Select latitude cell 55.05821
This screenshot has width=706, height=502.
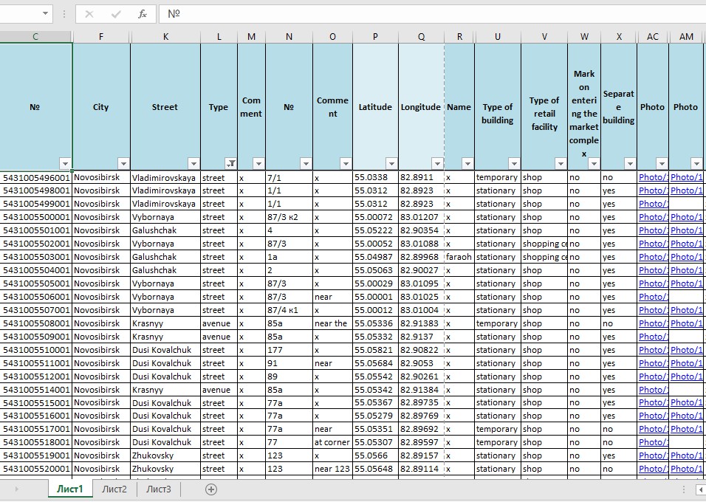(375, 350)
